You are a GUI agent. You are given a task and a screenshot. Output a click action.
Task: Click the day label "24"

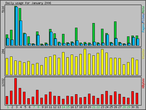pos(107,107)
